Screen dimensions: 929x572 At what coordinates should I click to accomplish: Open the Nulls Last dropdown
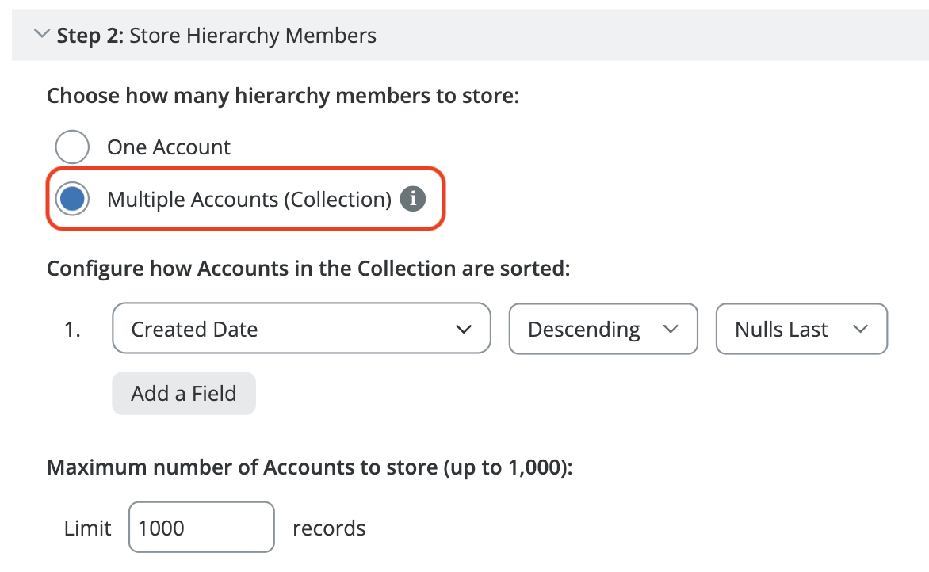801,329
